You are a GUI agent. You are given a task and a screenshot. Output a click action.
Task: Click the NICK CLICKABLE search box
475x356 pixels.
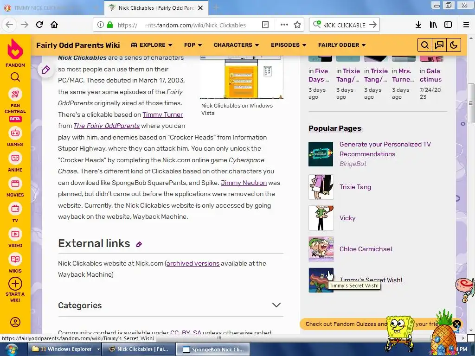click(345, 25)
